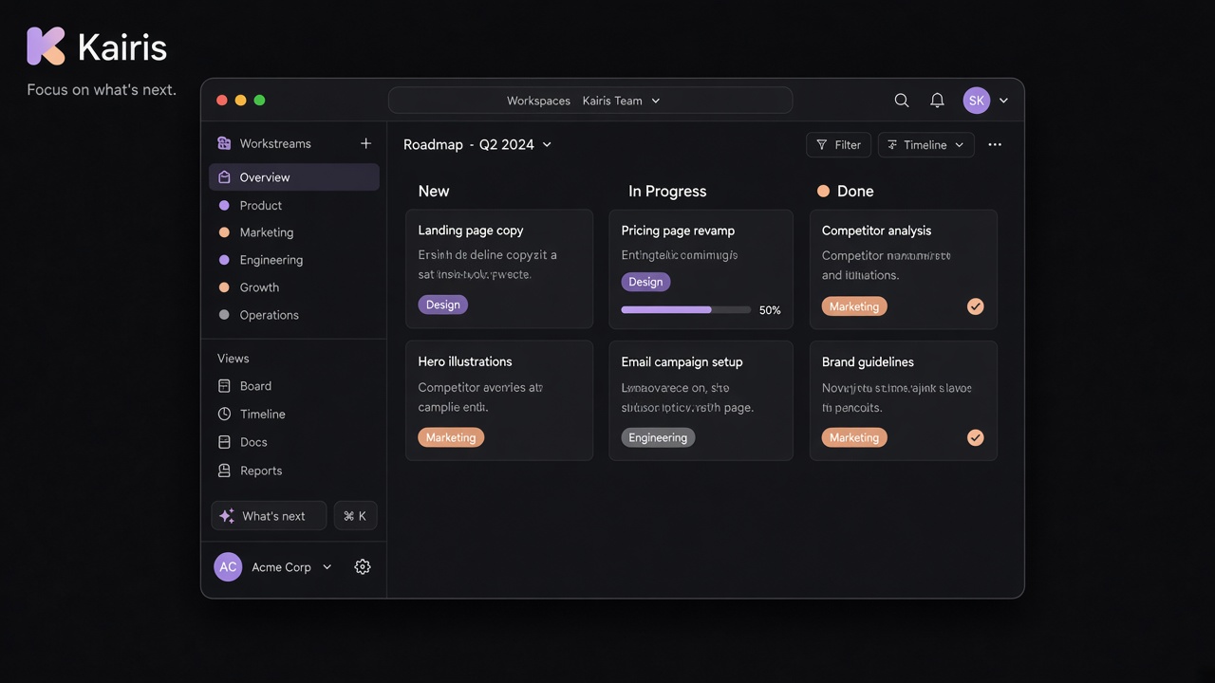Click the orange Done status dot
This screenshot has width=1215, height=683.
[x=823, y=191]
